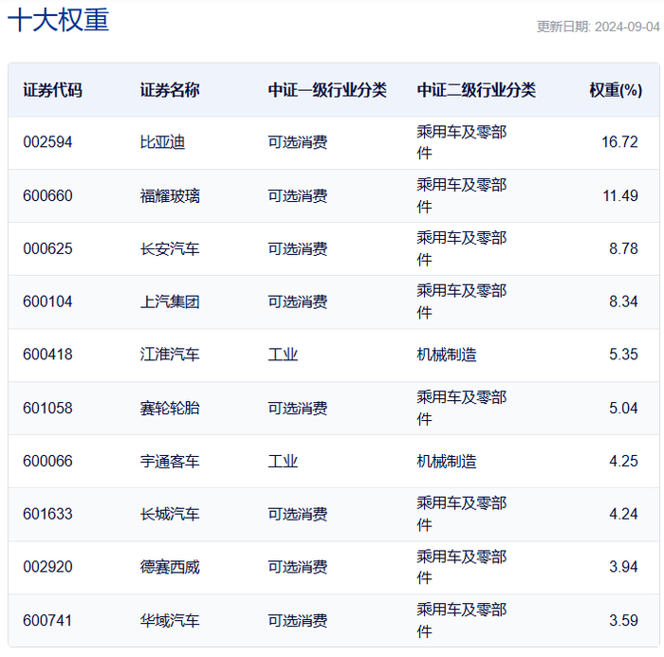Click 可选消费 in the 赛轮轮胎 row
Viewport: 664px width, 657px height.
(x=298, y=409)
